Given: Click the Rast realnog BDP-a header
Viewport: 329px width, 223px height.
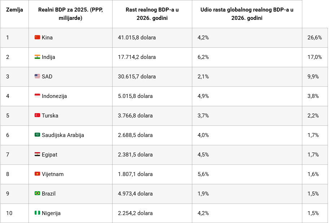Looking at the screenshot, I should (152, 14).
